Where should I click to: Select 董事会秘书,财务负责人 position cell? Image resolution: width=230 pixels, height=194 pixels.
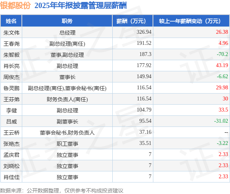(x=67, y=133)
